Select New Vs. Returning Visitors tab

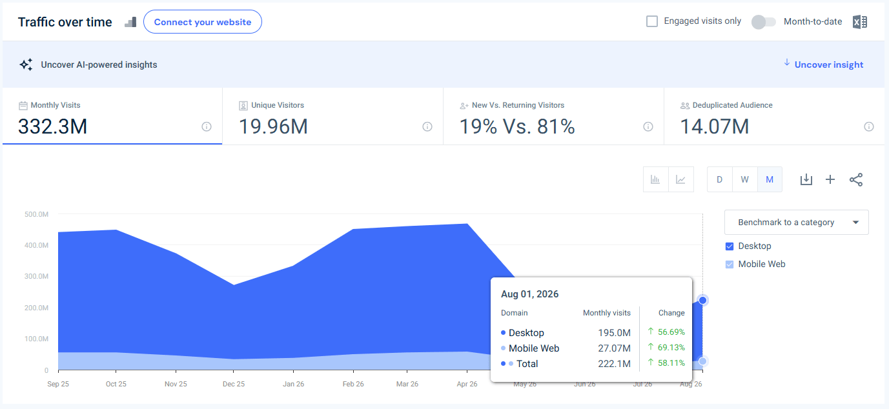(554, 116)
